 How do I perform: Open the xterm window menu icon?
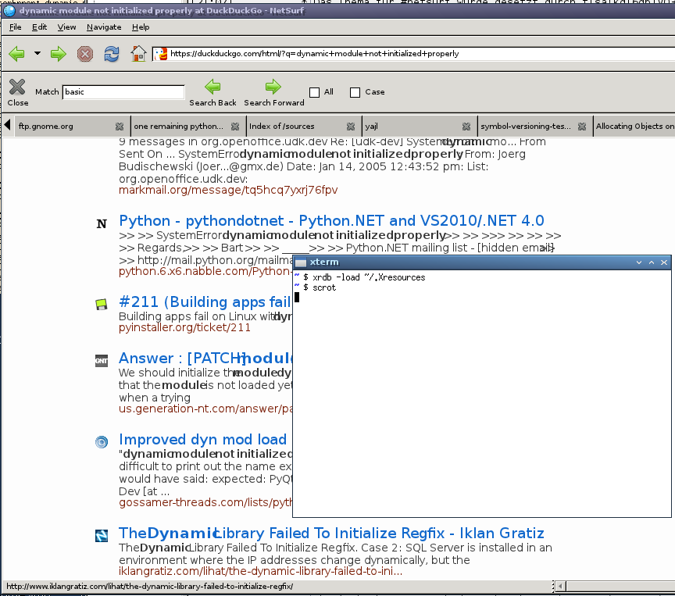click(301, 262)
